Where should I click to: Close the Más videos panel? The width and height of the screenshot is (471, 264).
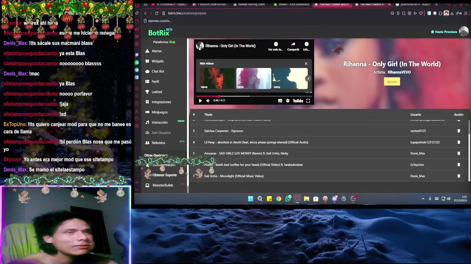(x=306, y=63)
